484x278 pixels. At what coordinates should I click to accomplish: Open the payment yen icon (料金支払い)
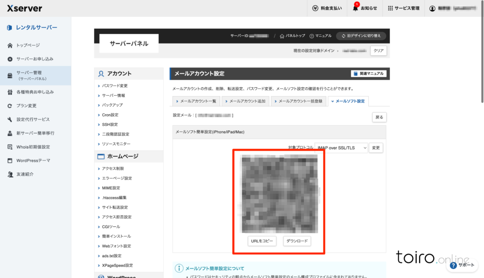click(316, 8)
